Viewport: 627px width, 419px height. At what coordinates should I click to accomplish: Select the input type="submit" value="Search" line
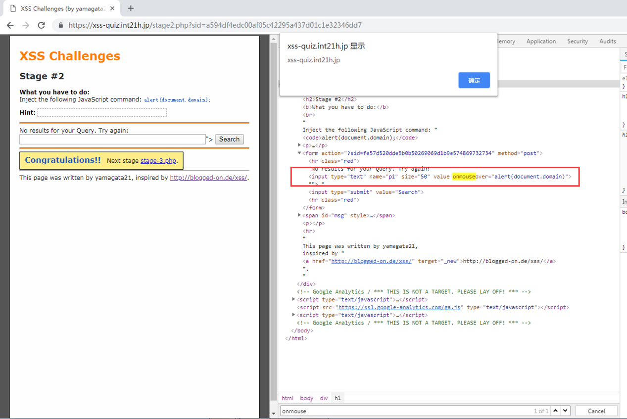[x=366, y=192]
